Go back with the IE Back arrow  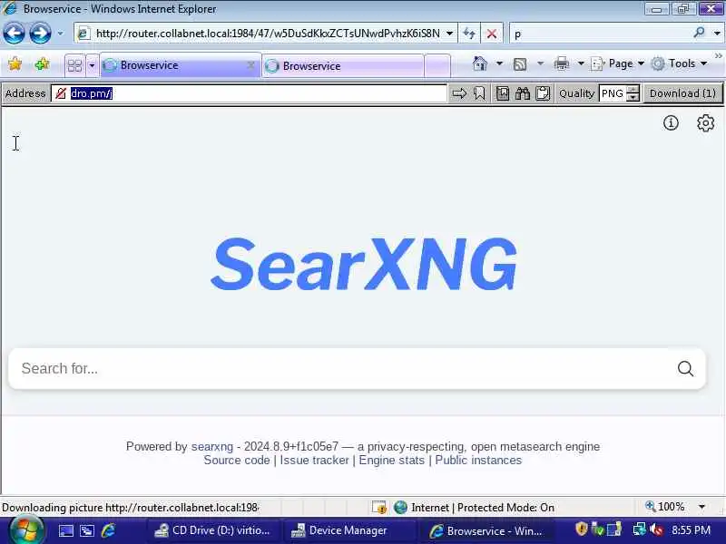click(15, 34)
